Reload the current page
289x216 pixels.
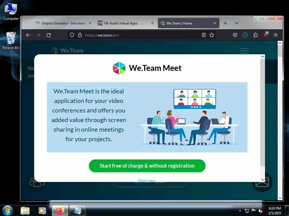(49, 35)
